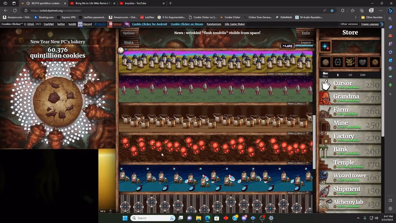Toggle the golden switch upgrade
This screenshot has width=396, height=223.
338,62
